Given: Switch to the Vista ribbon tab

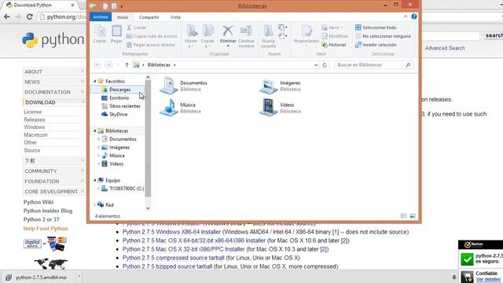Looking at the screenshot, I should (175, 17).
